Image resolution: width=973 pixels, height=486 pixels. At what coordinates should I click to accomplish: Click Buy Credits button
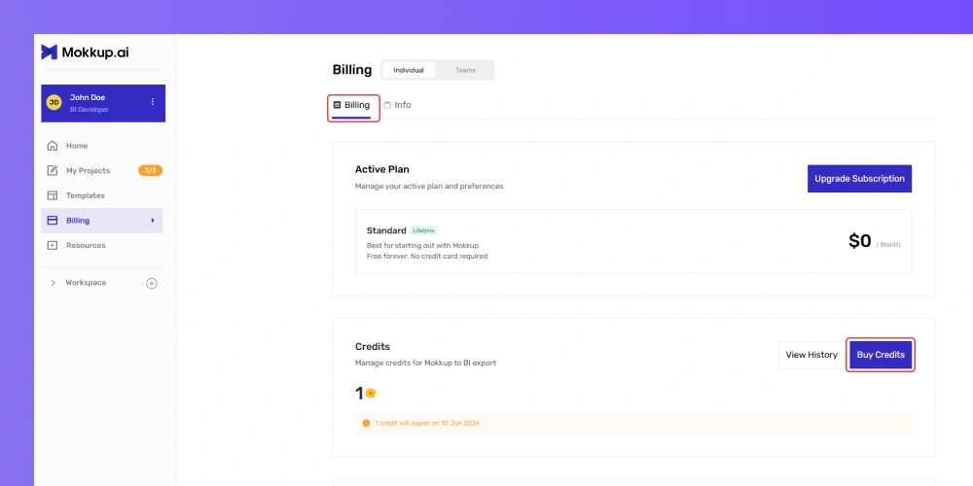(881, 355)
